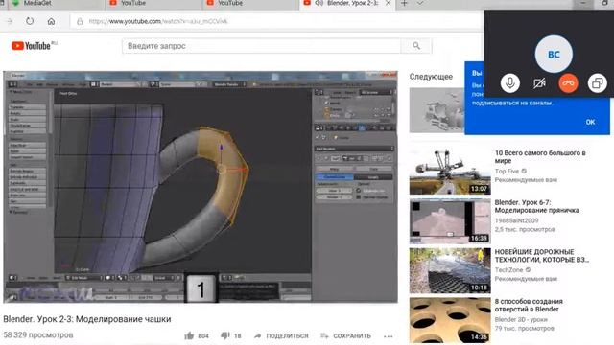Screen dimensions: 614x345
Task: Click the site padlock in address bar
Action: (x=80, y=21)
